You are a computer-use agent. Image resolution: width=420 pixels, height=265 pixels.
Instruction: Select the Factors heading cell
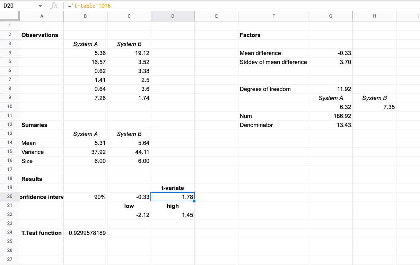[273, 35]
